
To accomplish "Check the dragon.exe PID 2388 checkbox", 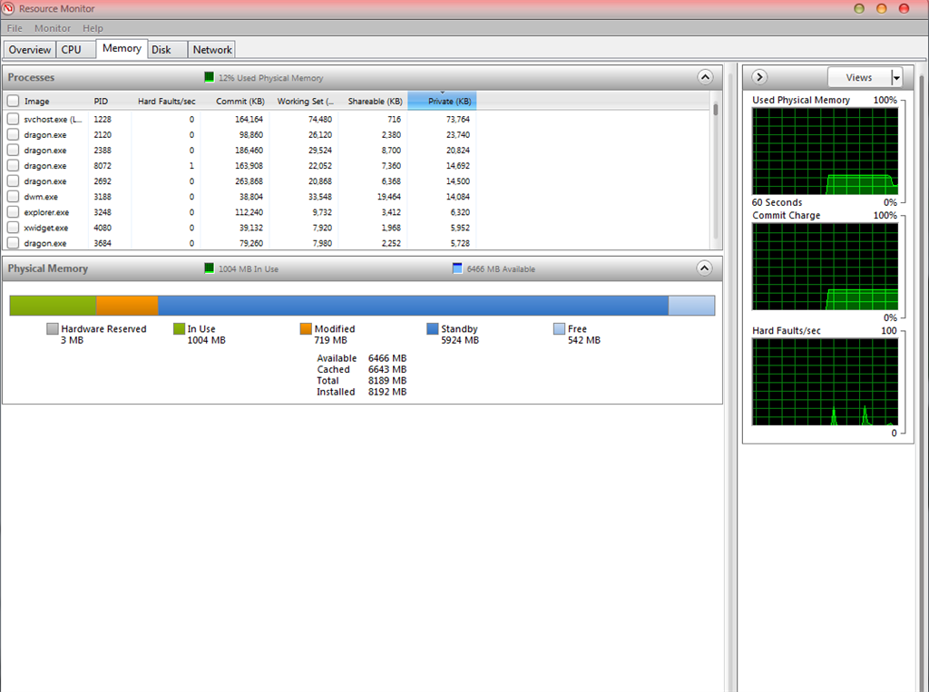I will click(x=13, y=151).
